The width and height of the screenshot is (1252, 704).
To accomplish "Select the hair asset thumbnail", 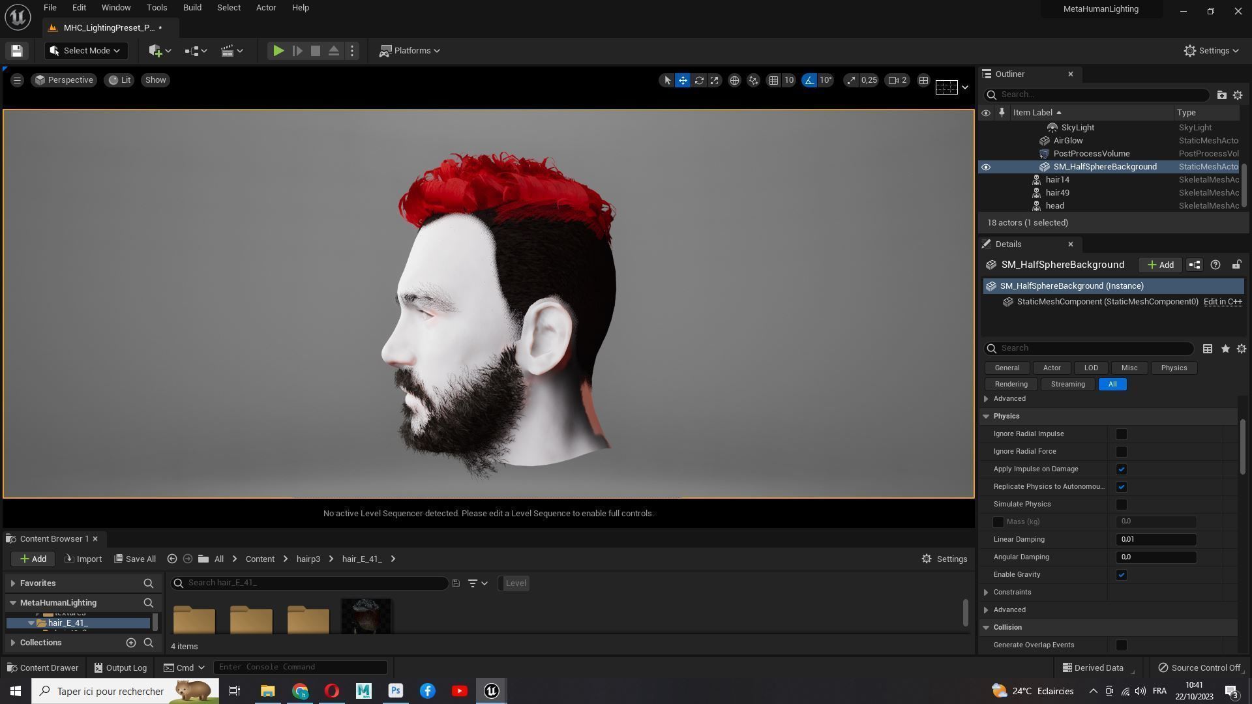I will 366,616.
